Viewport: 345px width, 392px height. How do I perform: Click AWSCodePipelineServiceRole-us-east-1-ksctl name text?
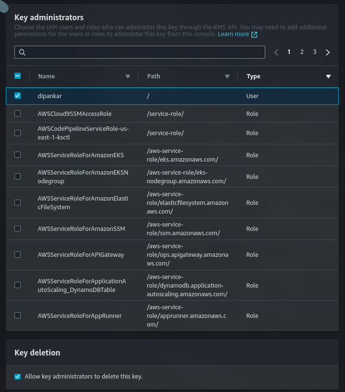pyautogui.click(x=83, y=133)
